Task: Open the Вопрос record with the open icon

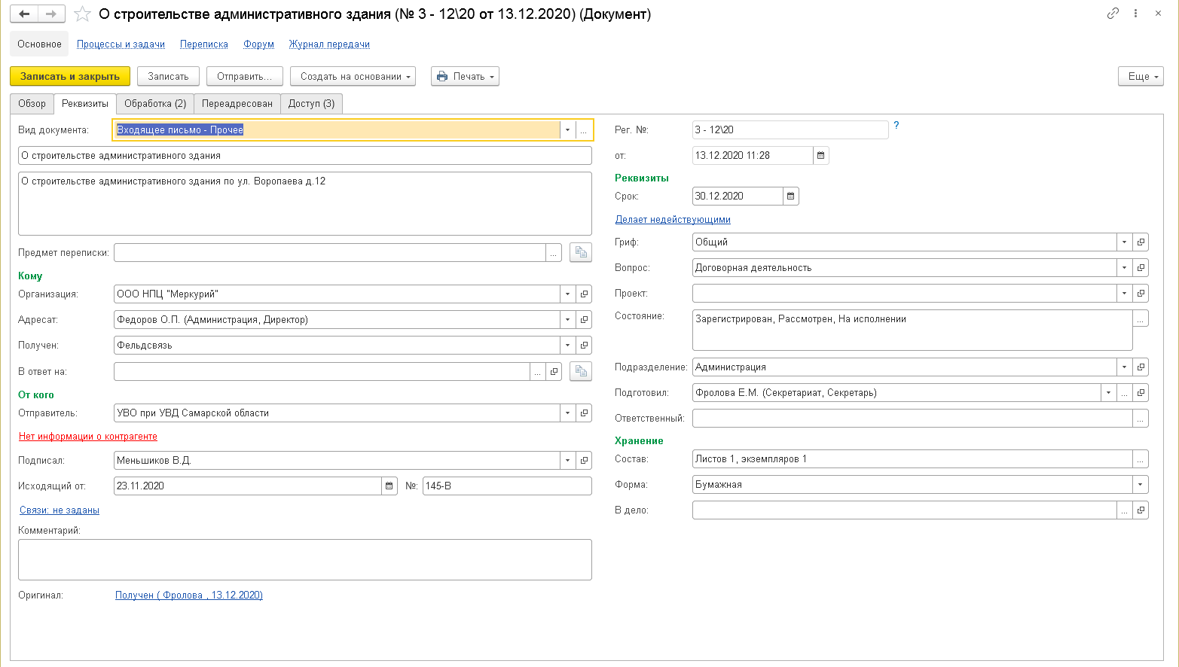Action: pyautogui.click(x=1141, y=268)
